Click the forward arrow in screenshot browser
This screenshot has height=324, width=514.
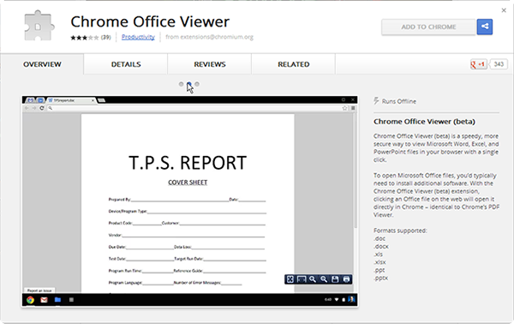pyautogui.click(x=34, y=108)
